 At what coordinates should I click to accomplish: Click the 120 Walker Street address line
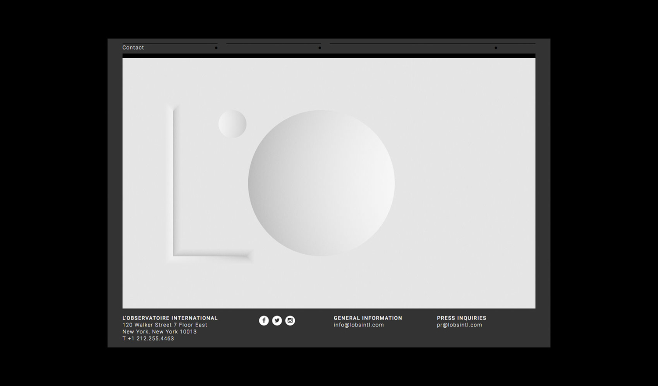coord(165,325)
